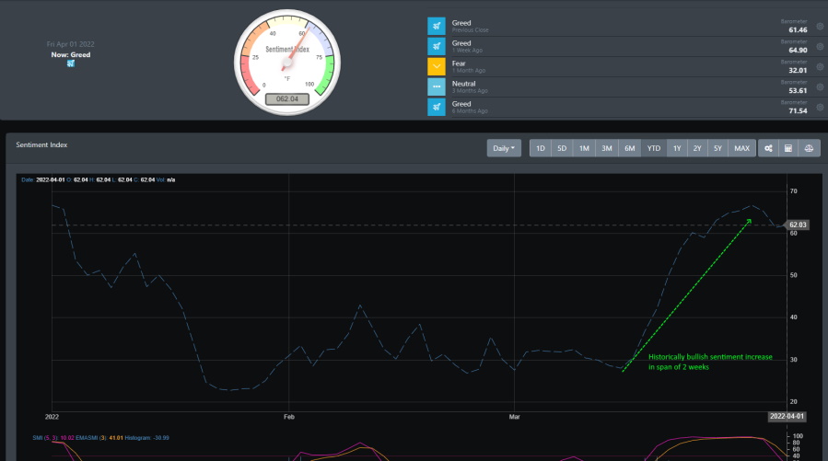Switch chart to 1M range
828x461 pixels.
(x=584, y=148)
